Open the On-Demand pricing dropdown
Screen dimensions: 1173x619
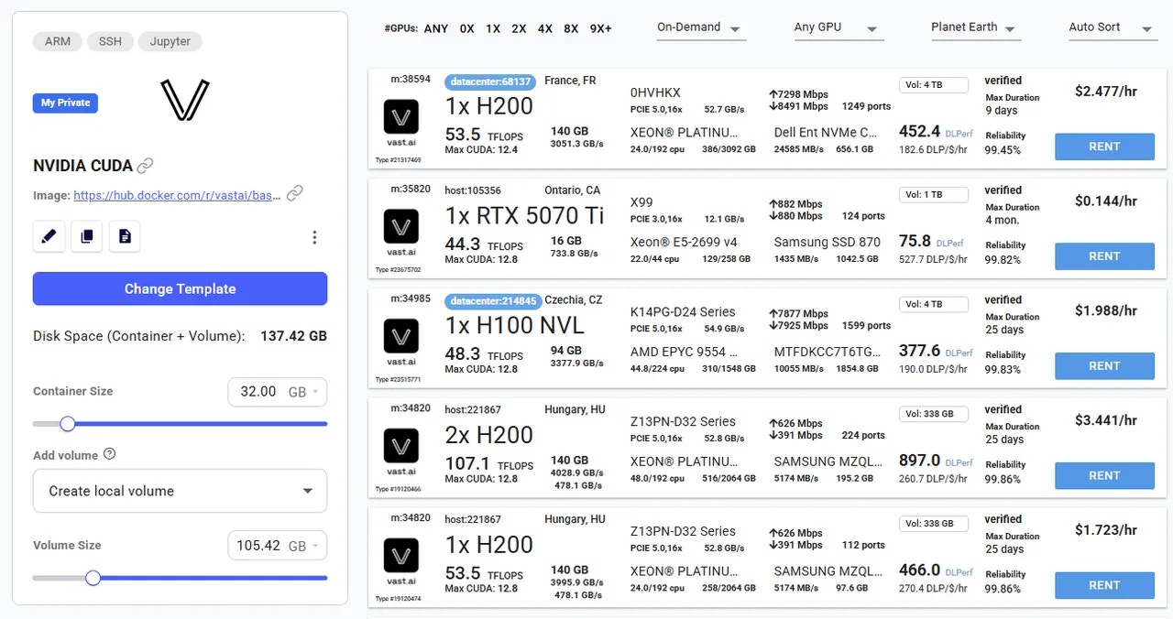tap(701, 27)
